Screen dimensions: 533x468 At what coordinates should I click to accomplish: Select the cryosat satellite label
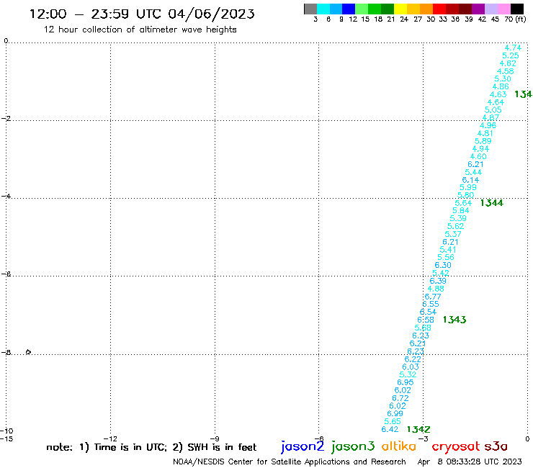click(456, 446)
